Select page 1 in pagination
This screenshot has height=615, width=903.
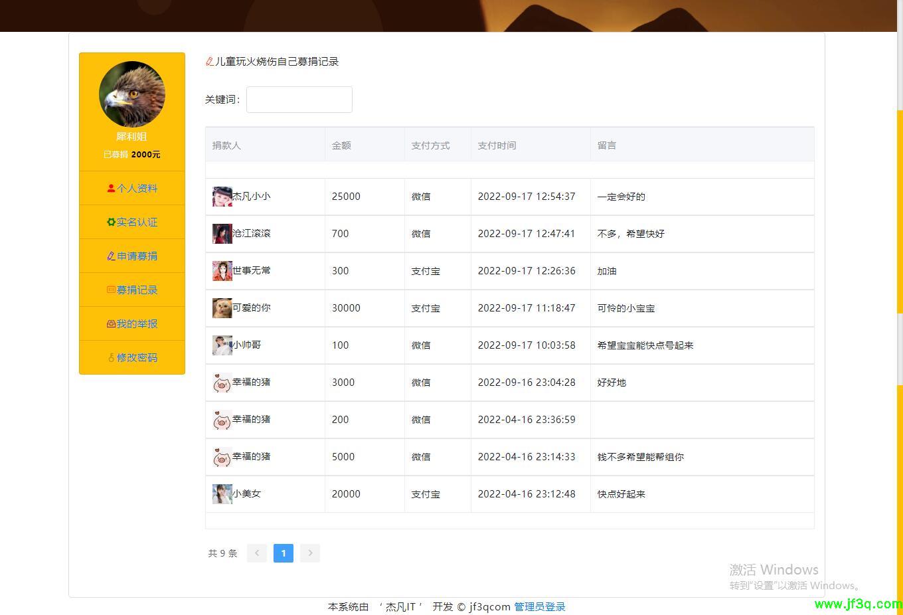(283, 553)
